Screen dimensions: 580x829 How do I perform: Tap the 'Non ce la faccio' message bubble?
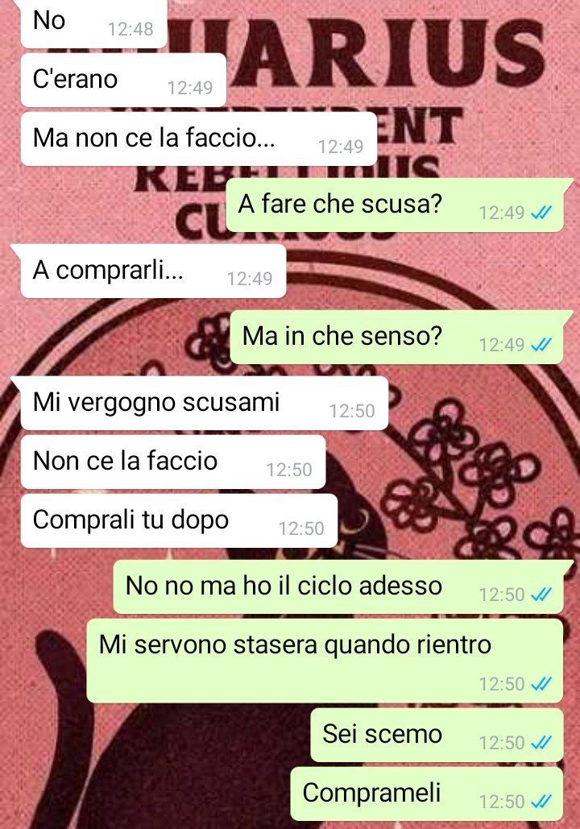(x=173, y=462)
